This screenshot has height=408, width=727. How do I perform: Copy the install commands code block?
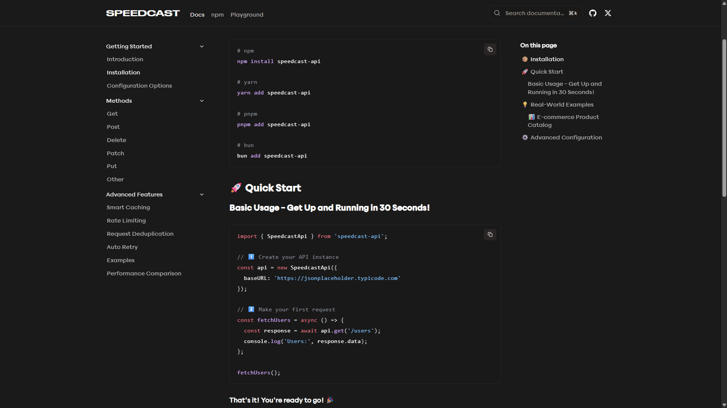[x=490, y=49]
